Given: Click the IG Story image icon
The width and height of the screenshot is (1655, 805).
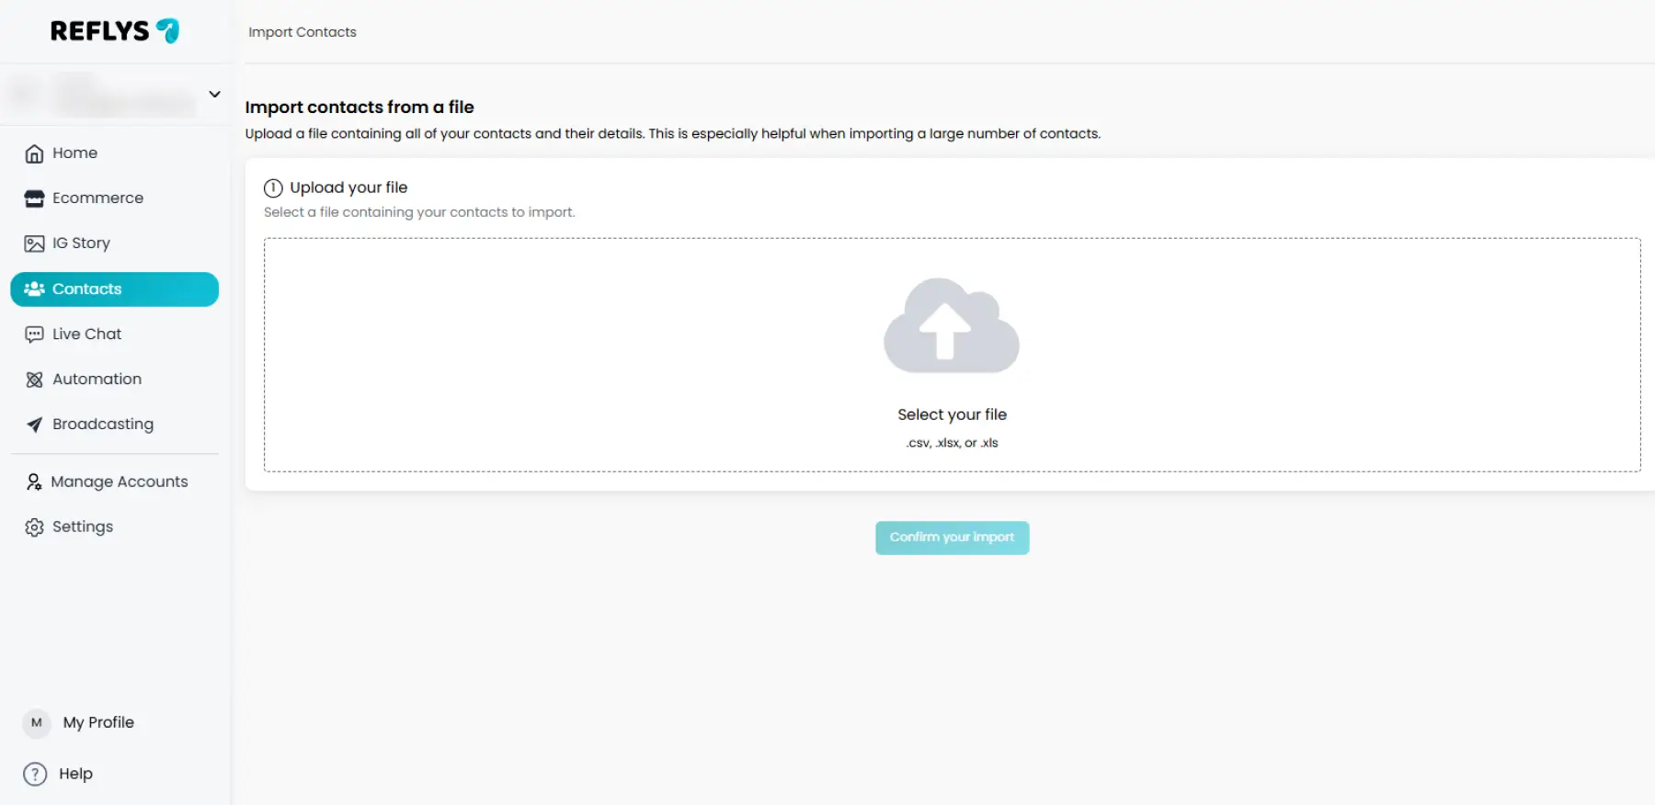Looking at the screenshot, I should click(34, 244).
